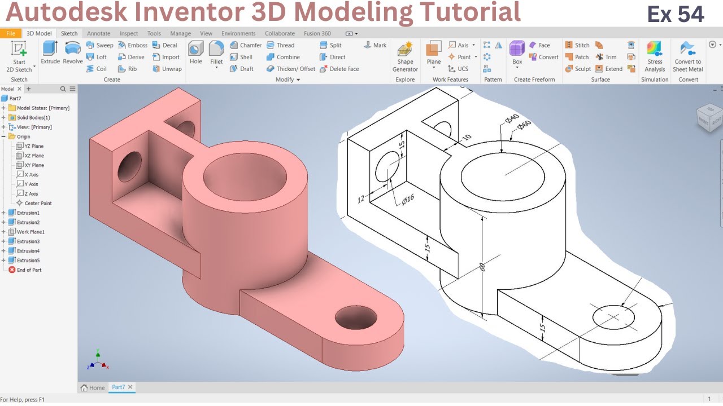
Task: Select the Sculpt surface tool
Action: click(578, 69)
